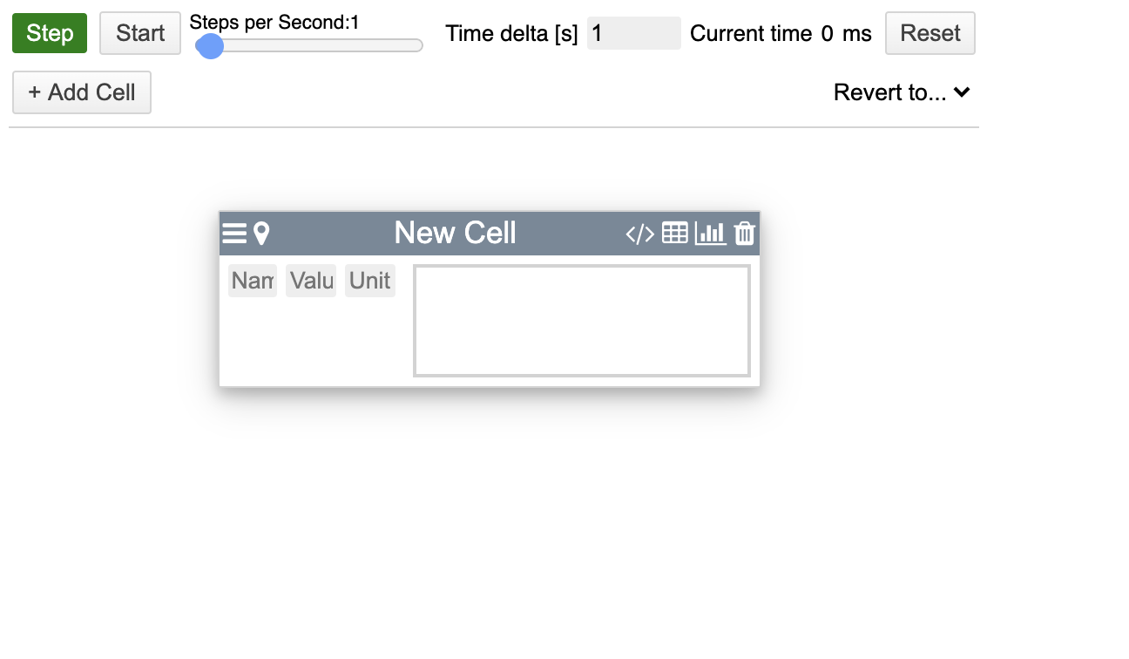This screenshot has height=659, width=1129.
Task: Click the + Add Cell button
Action: (82, 92)
